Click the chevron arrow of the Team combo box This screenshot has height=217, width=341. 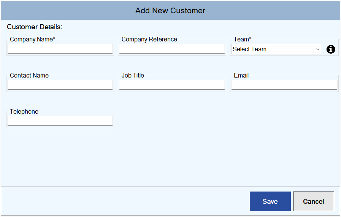point(317,49)
